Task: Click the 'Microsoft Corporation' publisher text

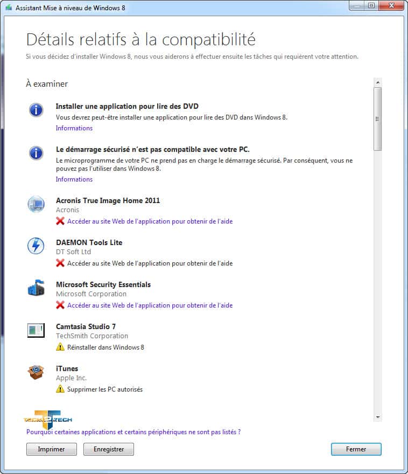Action: (91, 294)
